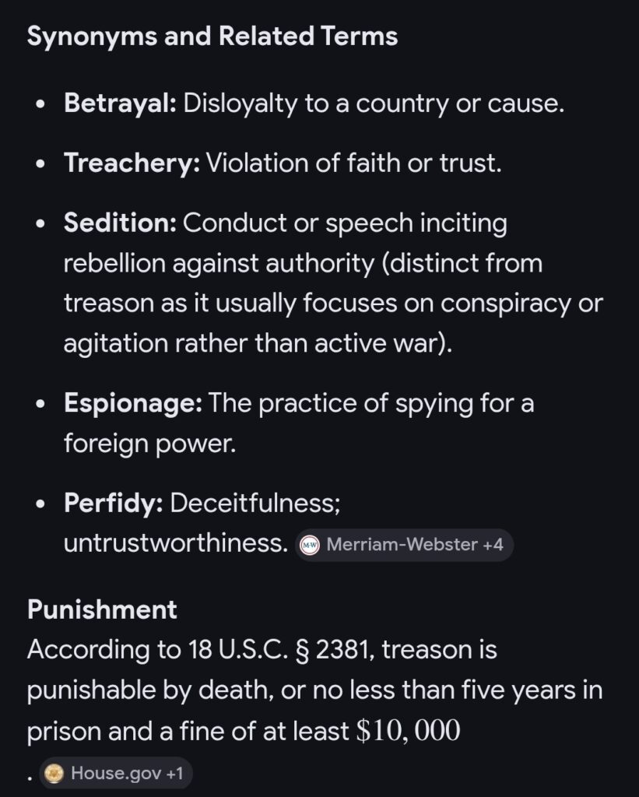Click the $10,000 fine amount
This screenshot has height=797, width=639.
click(409, 732)
